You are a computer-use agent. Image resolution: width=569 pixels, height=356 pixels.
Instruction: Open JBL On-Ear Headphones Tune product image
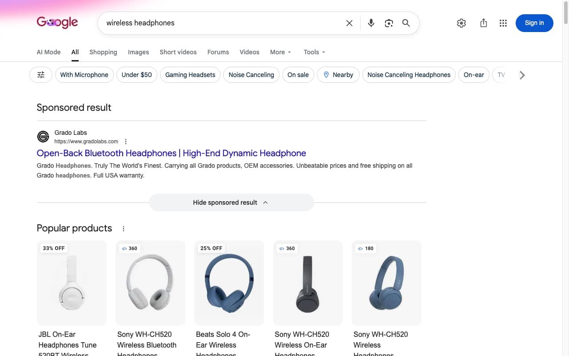click(72, 283)
